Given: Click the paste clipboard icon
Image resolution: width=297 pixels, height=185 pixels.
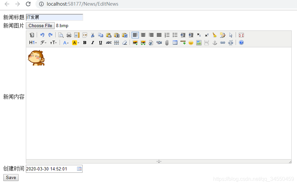Looking at the screenshot, I should [x=108, y=35].
